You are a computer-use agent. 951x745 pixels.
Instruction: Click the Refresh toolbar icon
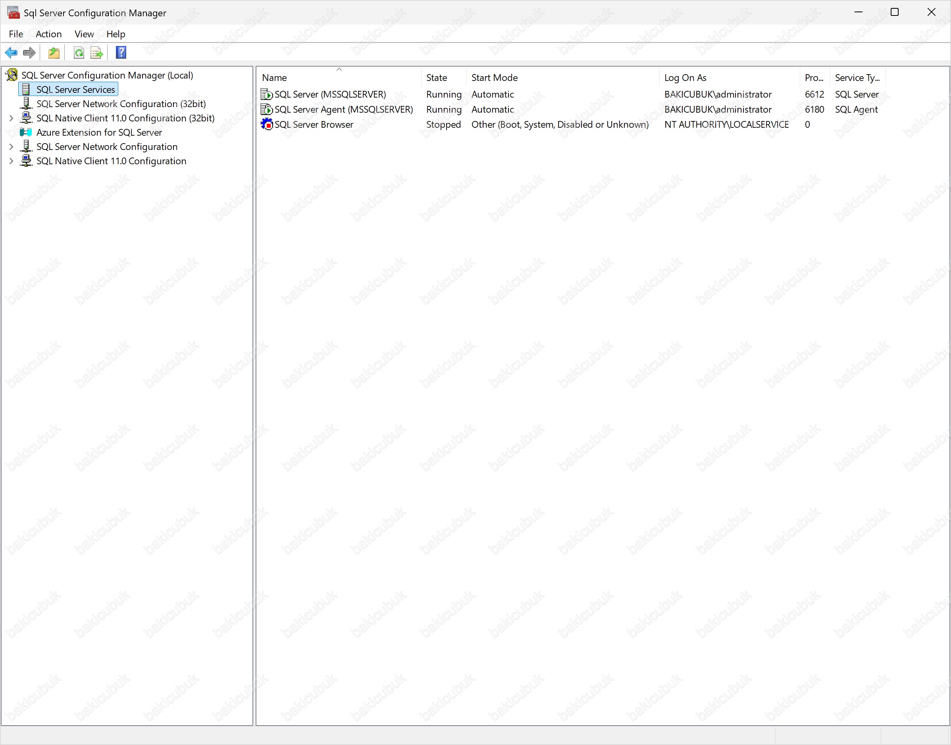[79, 53]
